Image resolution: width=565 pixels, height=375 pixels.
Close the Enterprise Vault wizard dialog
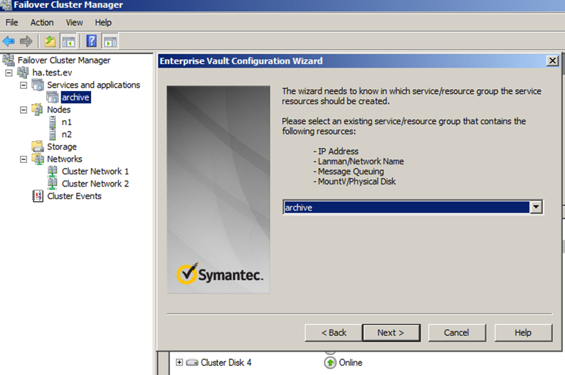[x=552, y=60]
